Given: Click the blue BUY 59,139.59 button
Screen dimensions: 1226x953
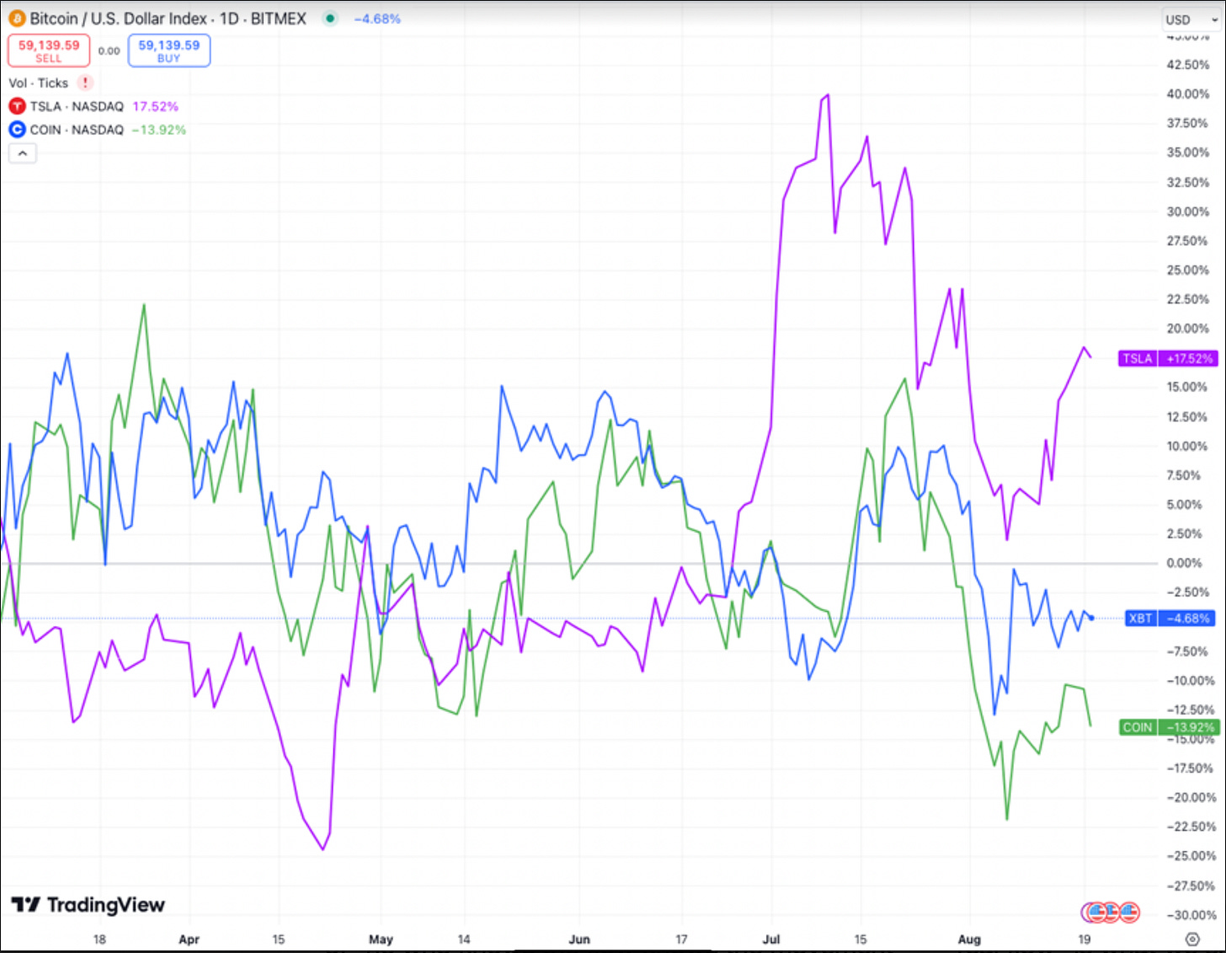Looking at the screenshot, I should tap(169, 51).
